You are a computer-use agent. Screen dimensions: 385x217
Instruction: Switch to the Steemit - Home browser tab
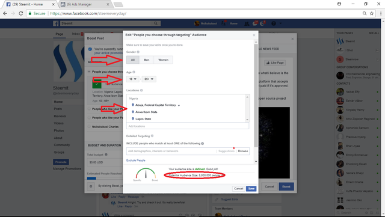coord(30,4)
